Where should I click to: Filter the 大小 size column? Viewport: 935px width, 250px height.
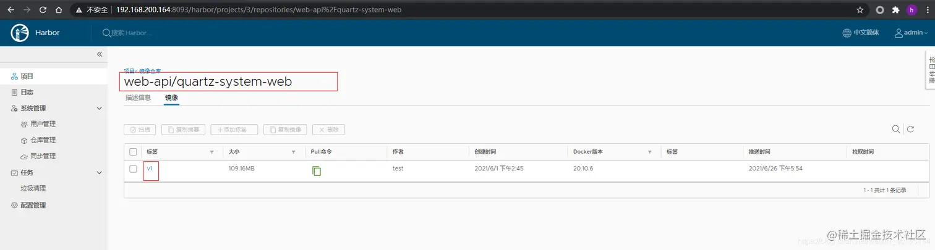click(x=294, y=152)
